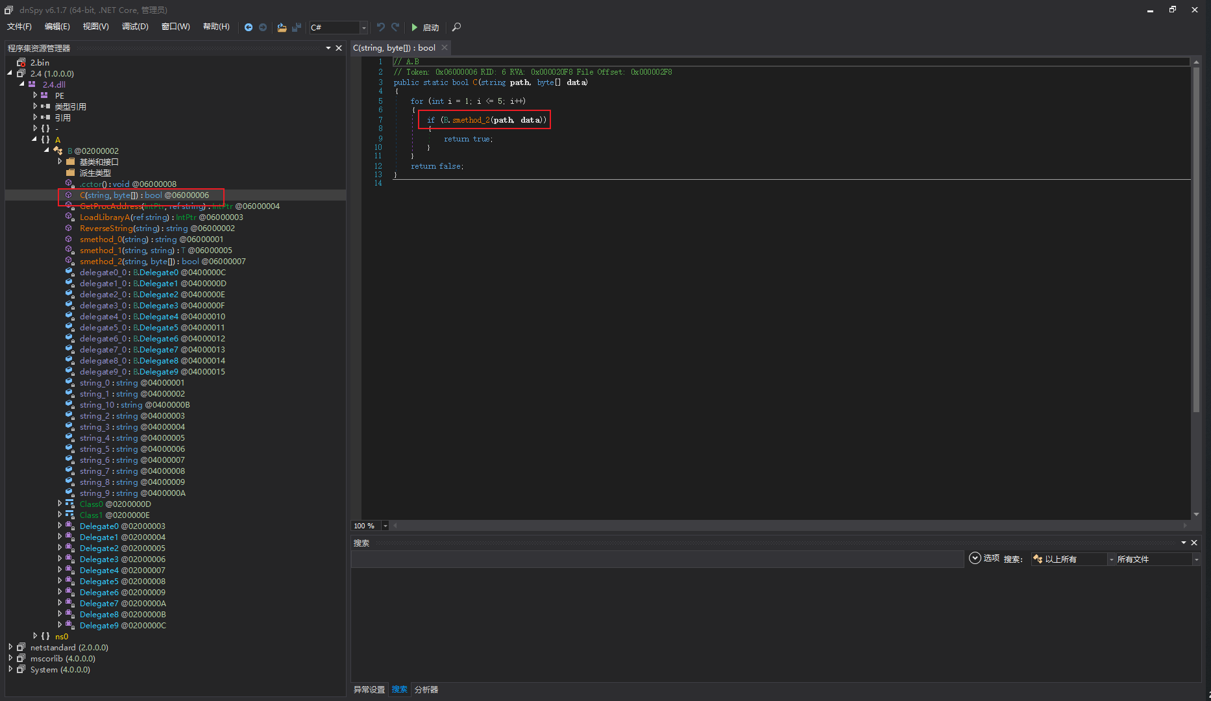The image size is (1211, 701).
Task: Click the redo toolbar icon
Action: [x=395, y=27]
